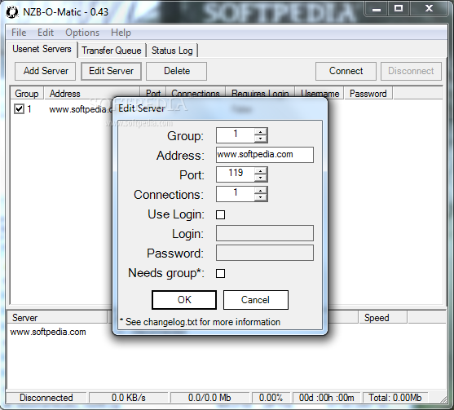Open the Help menu

pyautogui.click(x=121, y=33)
